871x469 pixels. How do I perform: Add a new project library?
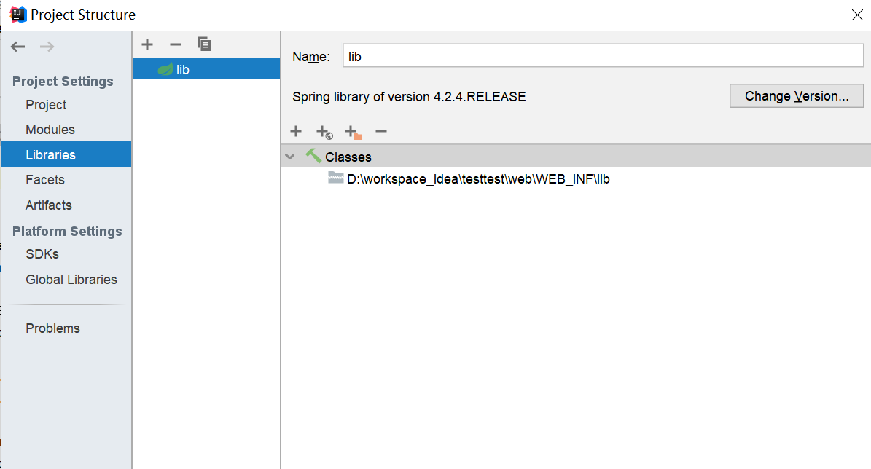(147, 44)
